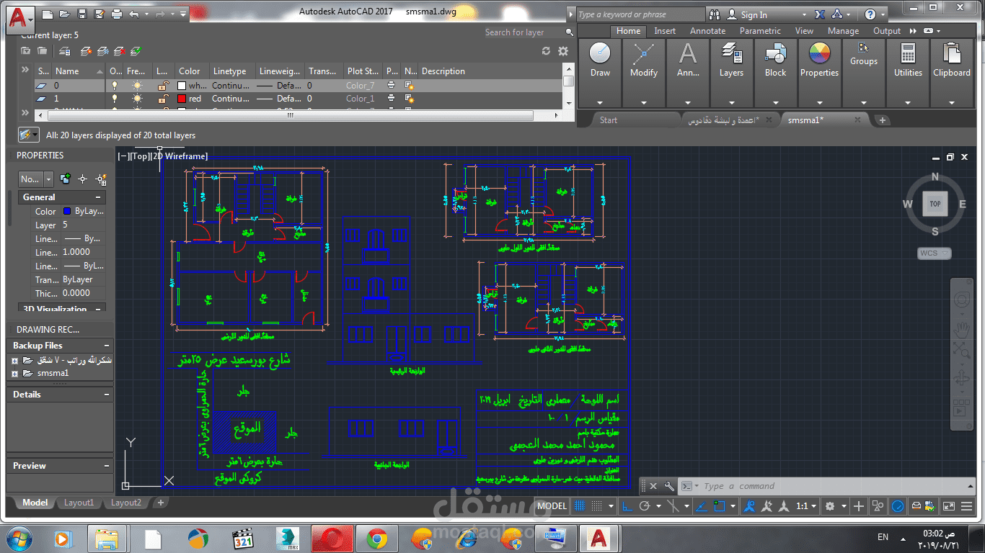Viewport: 985px width, 553px height.
Task: Click the Pan hand icon in navigation bar
Action: click(x=961, y=330)
